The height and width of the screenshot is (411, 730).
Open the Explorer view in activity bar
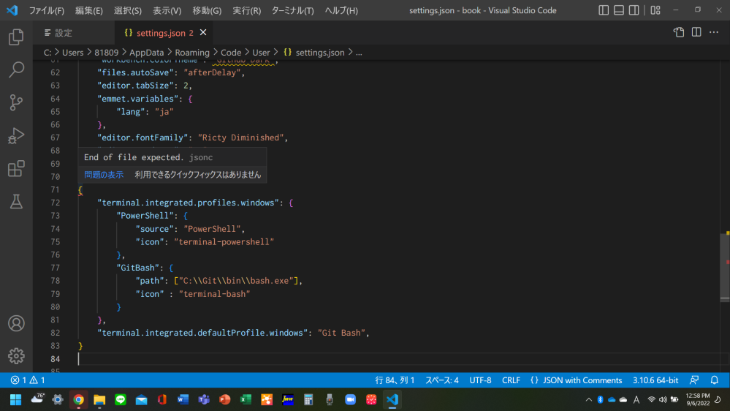(16, 37)
